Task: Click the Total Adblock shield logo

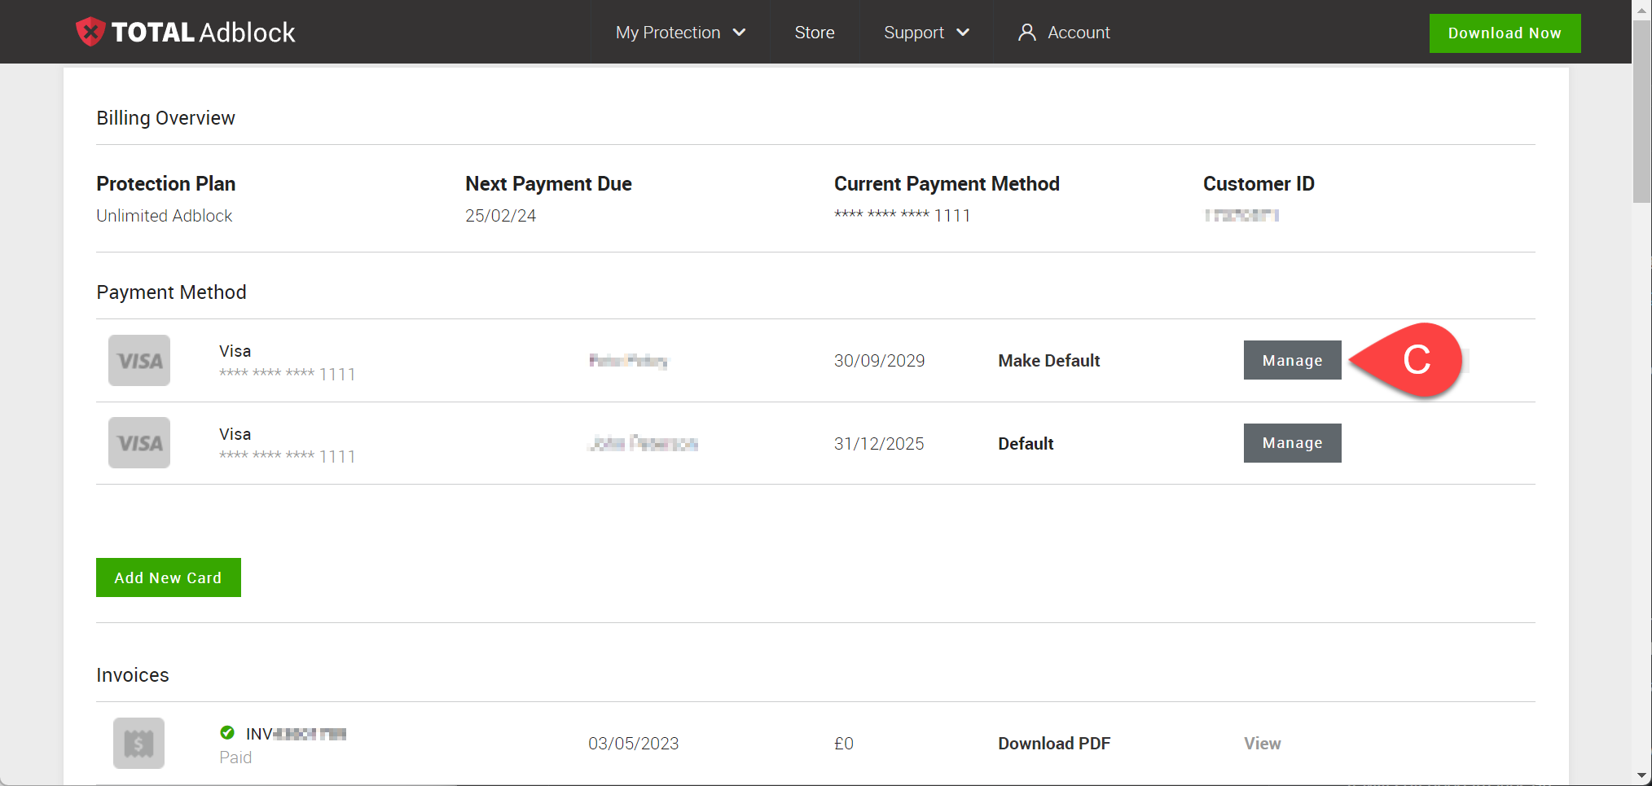Action: [90, 32]
